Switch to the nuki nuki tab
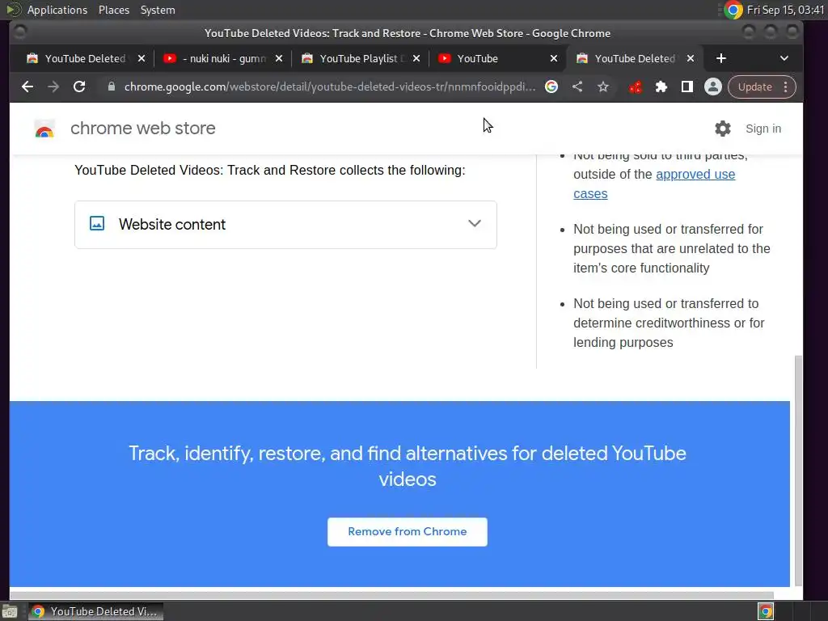The width and height of the screenshot is (828, 621). click(222, 58)
